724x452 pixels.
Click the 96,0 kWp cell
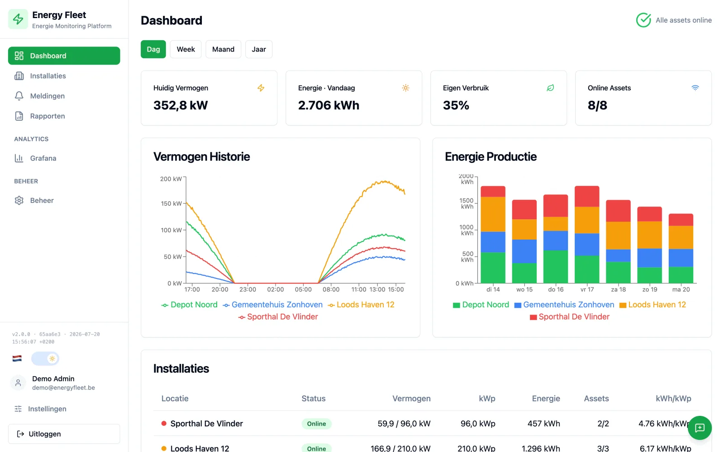click(478, 424)
